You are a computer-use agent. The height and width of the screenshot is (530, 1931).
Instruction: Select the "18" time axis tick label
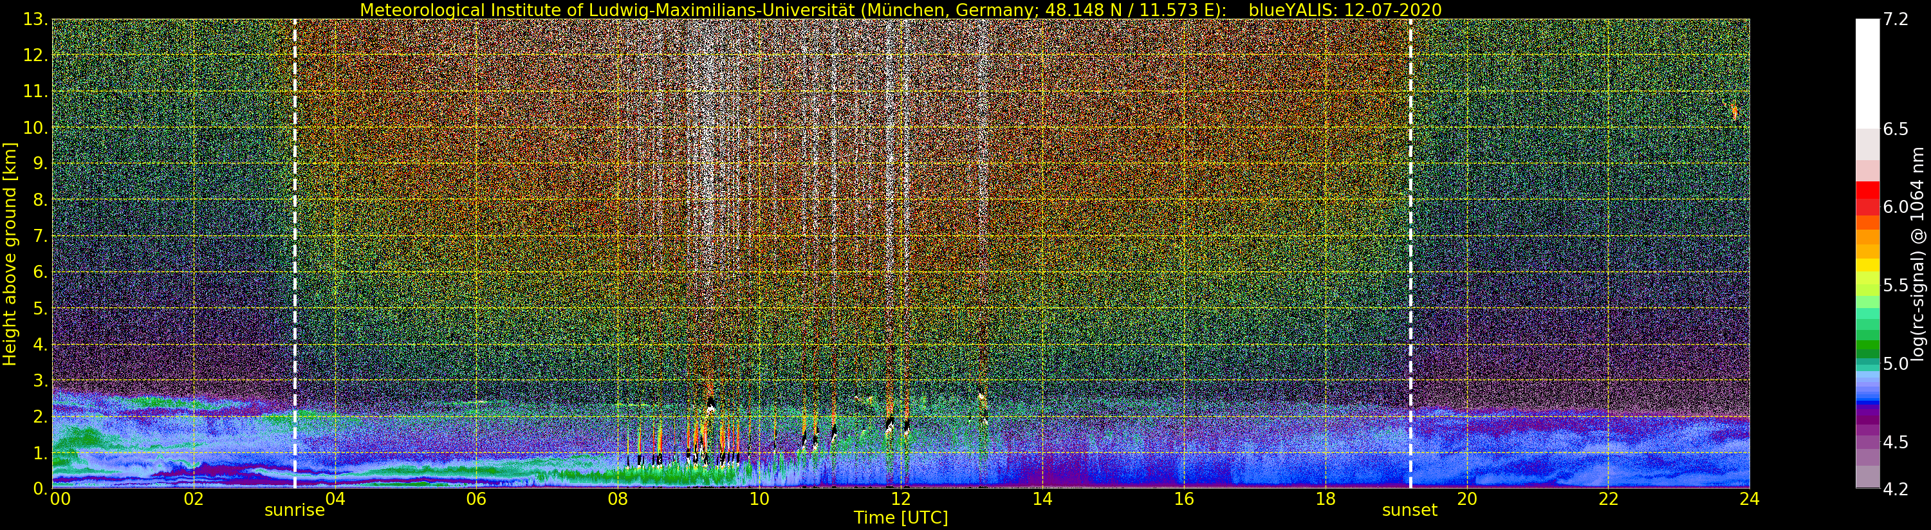tap(1326, 499)
